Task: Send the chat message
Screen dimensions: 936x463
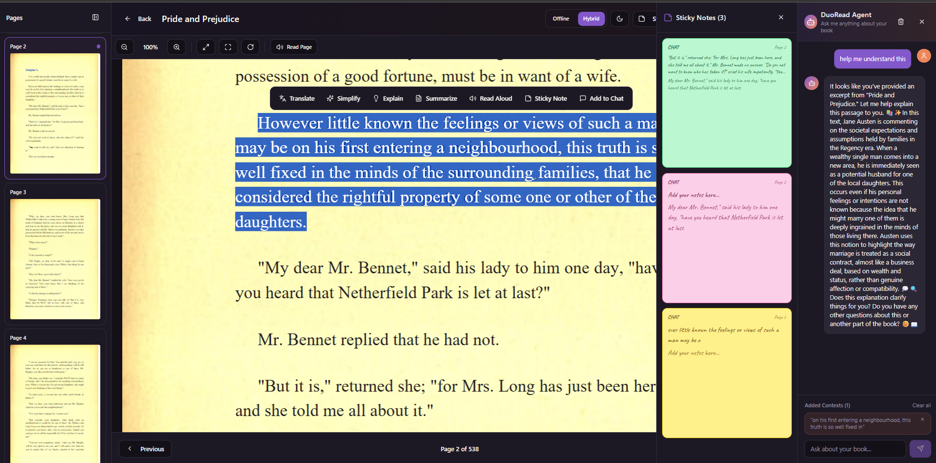Action: [920, 449]
